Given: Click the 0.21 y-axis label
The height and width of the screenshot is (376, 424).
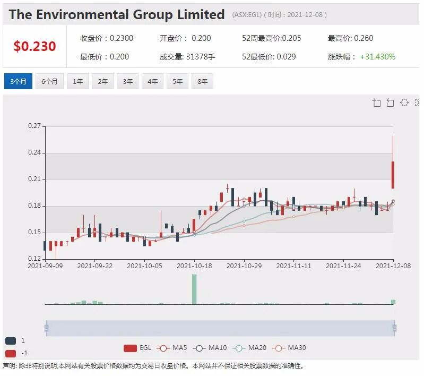Looking at the screenshot, I should [x=34, y=179].
